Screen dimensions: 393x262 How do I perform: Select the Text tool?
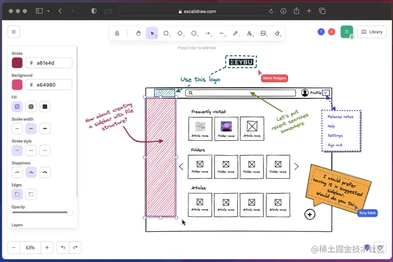pyautogui.click(x=249, y=34)
